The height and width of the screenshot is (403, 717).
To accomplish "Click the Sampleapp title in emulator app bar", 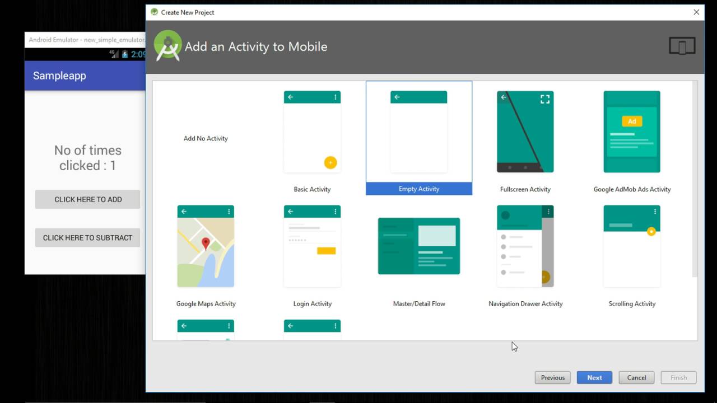I will (59, 76).
